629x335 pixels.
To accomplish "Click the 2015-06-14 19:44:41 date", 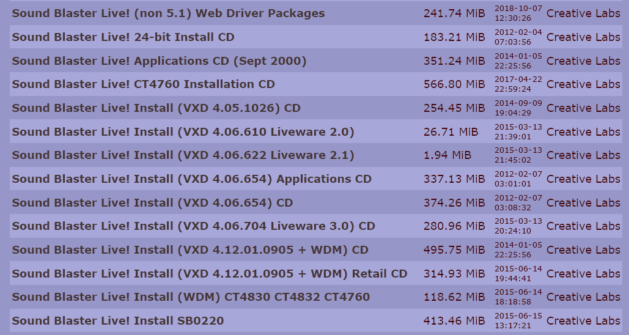I will pyautogui.click(x=518, y=273).
